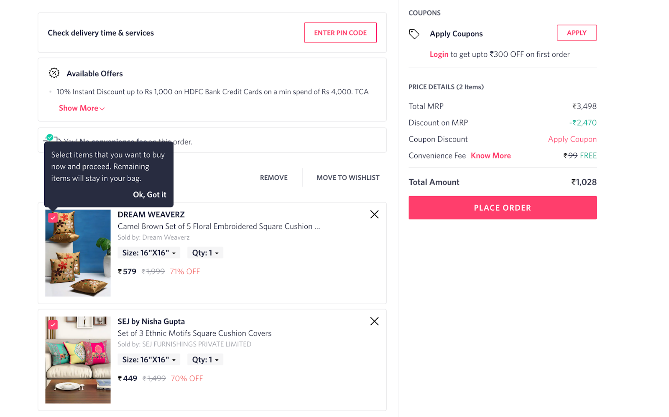The height and width of the screenshot is (417, 669).
Task: Click the Available Offers percent badge icon
Action: coord(54,73)
